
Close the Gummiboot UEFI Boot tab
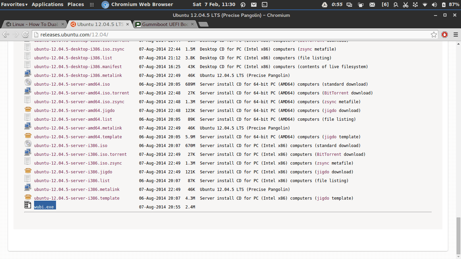click(x=193, y=24)
